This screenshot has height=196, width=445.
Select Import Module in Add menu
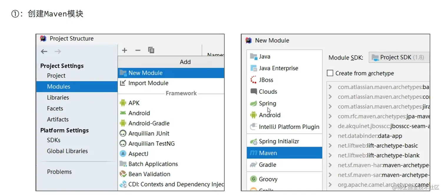[x=171, y=83]
